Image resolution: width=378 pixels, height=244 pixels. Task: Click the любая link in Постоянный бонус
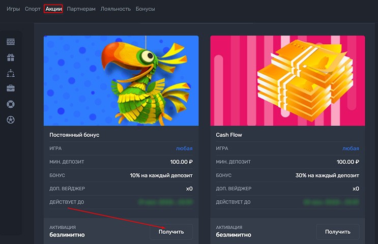(184, 148)
